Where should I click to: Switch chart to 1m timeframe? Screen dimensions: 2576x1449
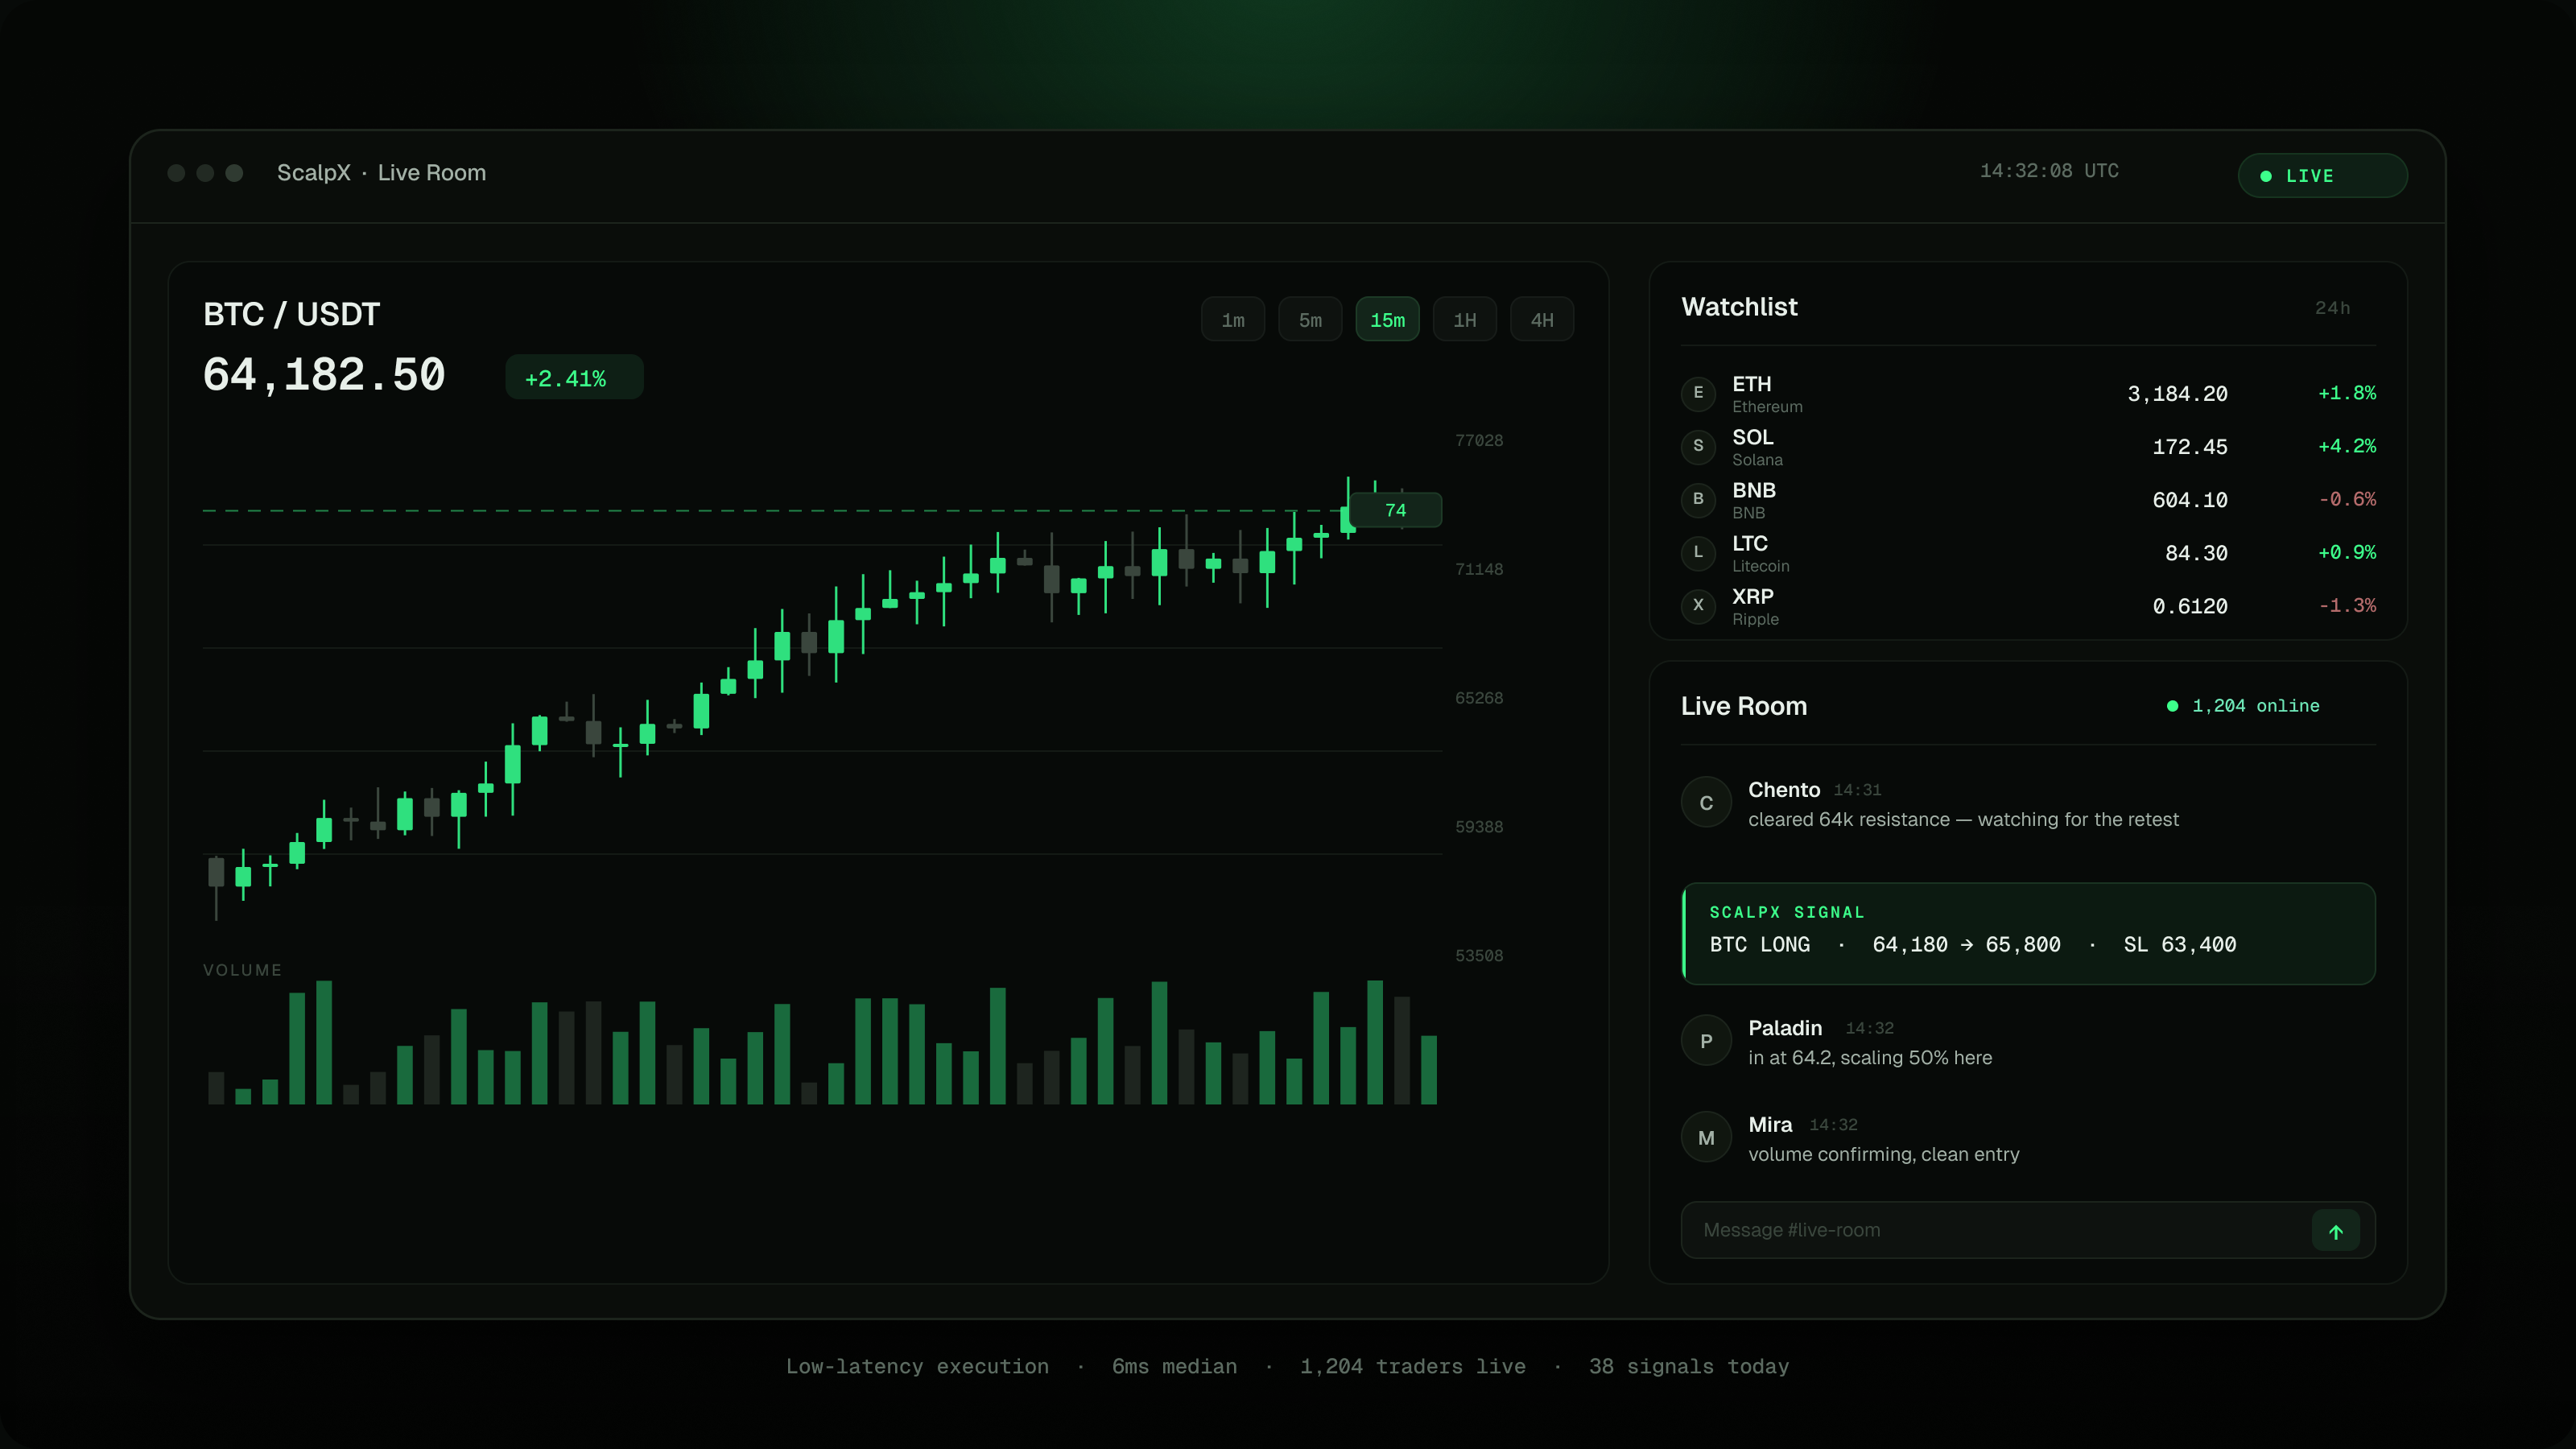[x=1233, y=320]
